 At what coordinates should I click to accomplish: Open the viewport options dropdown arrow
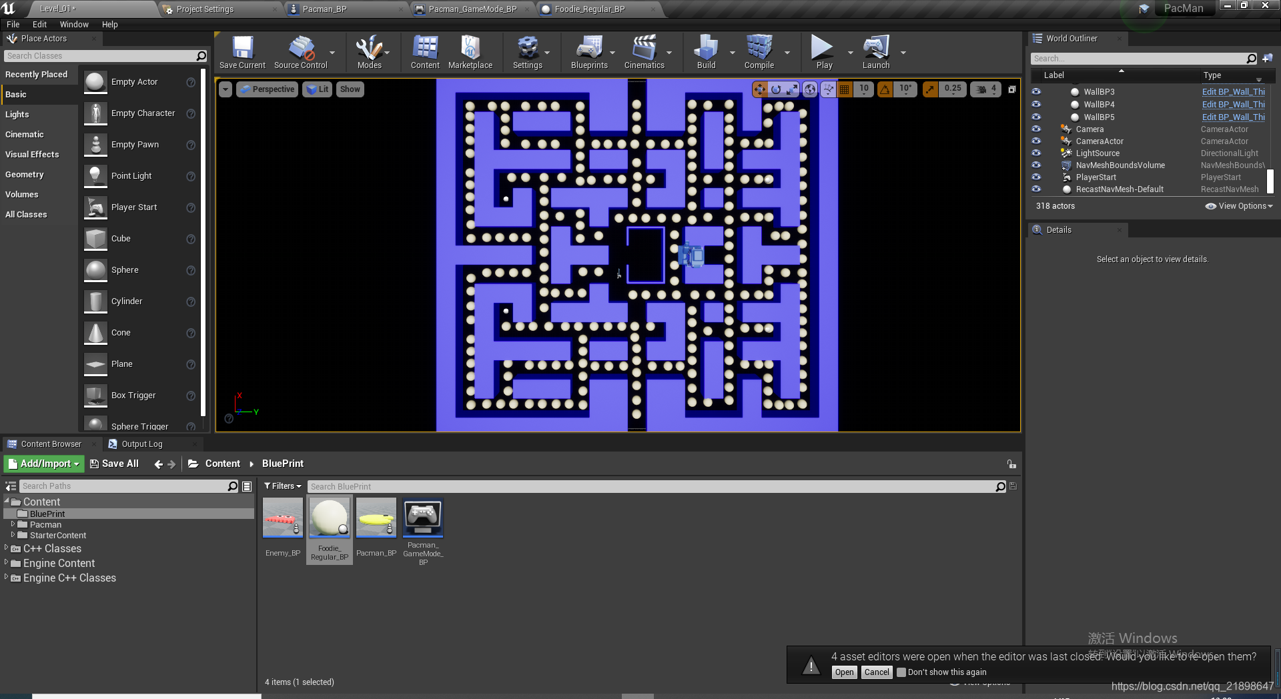(x=226, y=89)
